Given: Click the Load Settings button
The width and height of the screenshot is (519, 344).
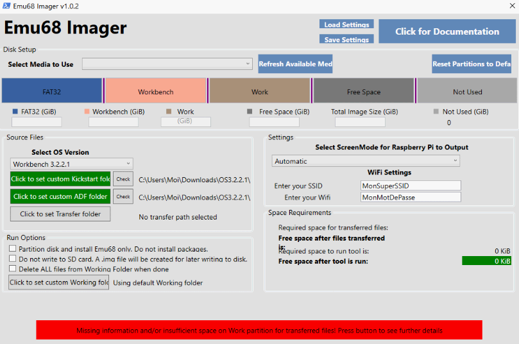Looking at the screenshot, I should (x=346, y=24).
